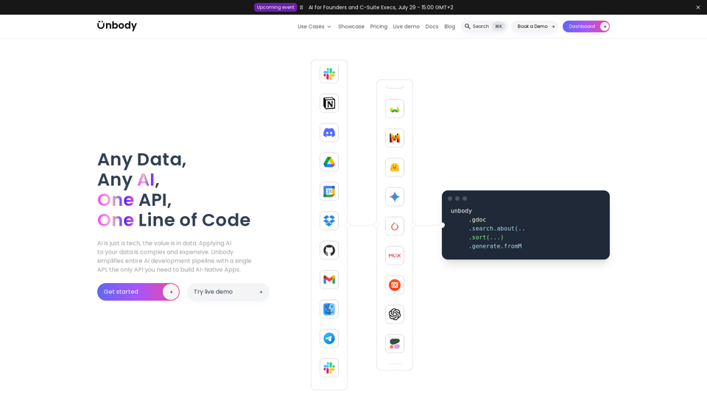This screenshot has width=707, height=397.
Task: Click the arrow circle on Get started
Action: 171,292
